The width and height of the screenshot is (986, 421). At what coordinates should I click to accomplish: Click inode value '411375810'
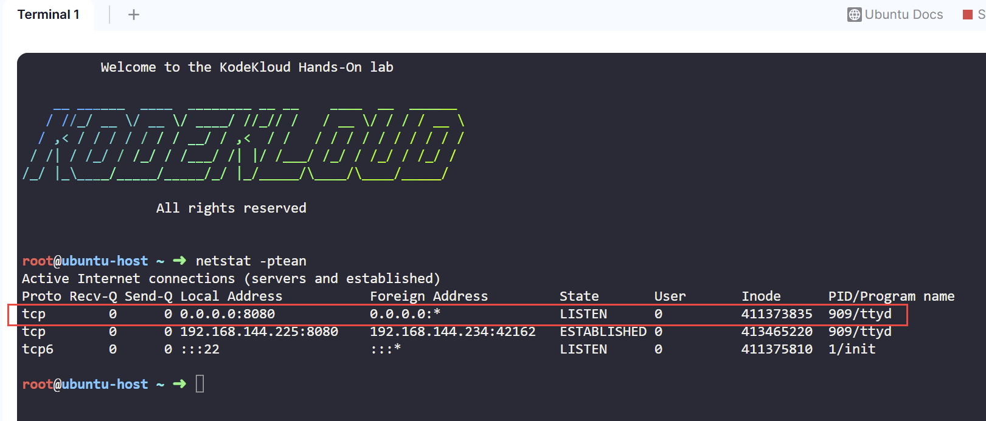(777, 349)
